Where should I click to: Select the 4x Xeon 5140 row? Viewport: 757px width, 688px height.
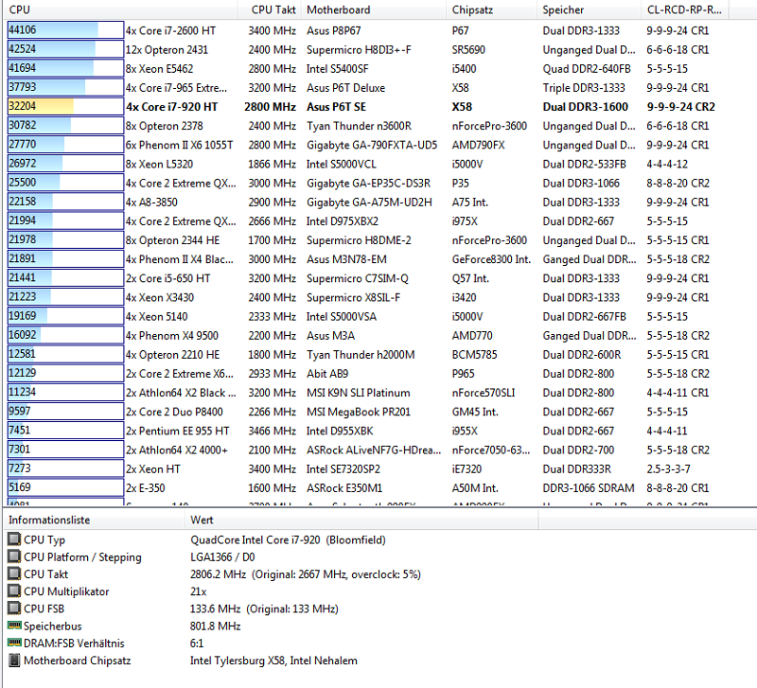coord(367,316)
